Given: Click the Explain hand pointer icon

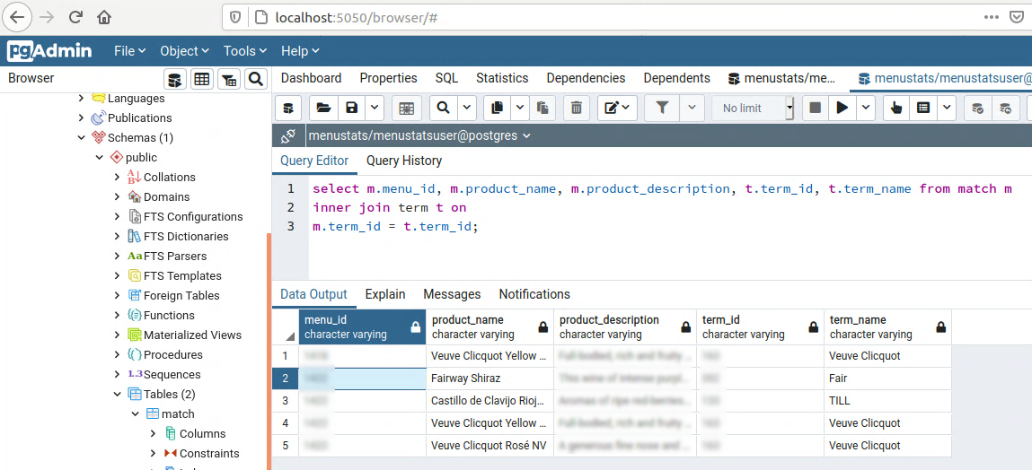Looking at the screenshot, I should click(896, 108).
